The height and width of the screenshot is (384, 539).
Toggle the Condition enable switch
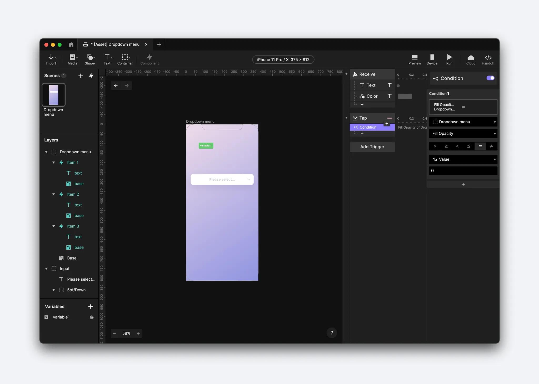pyautogui.click(x=491, y=78)
